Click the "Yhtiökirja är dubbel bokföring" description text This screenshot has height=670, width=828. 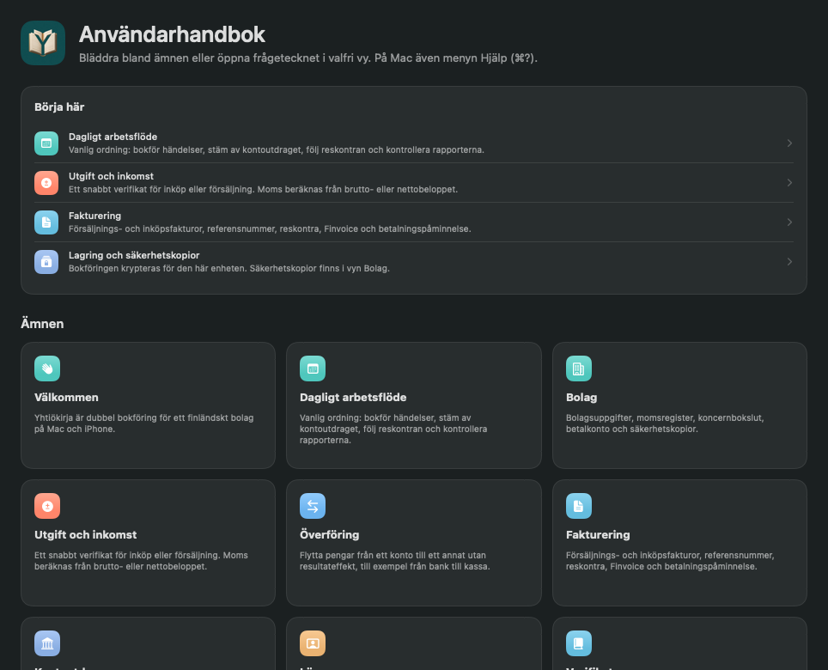tap(144, 423)
